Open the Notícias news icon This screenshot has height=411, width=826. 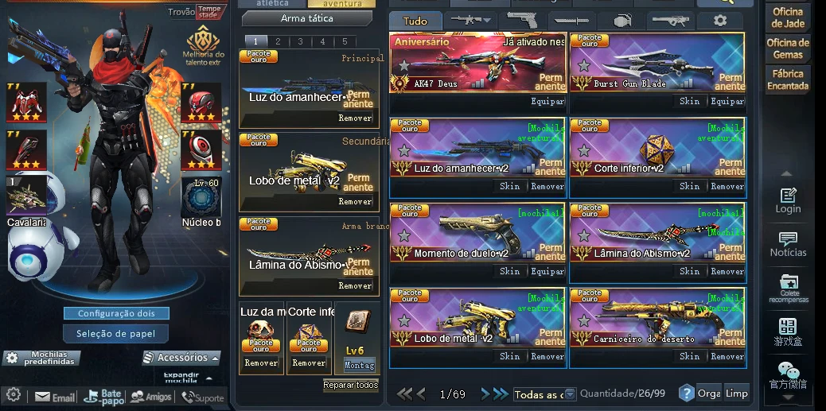pyautogui.click(x=788, y=245)
